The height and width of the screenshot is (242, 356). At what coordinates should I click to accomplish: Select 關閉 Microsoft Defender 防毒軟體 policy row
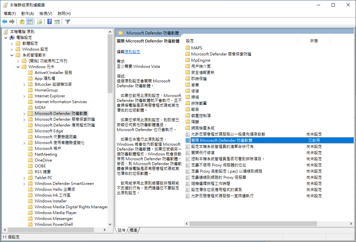pyautogui.click(x=269, y=140)
